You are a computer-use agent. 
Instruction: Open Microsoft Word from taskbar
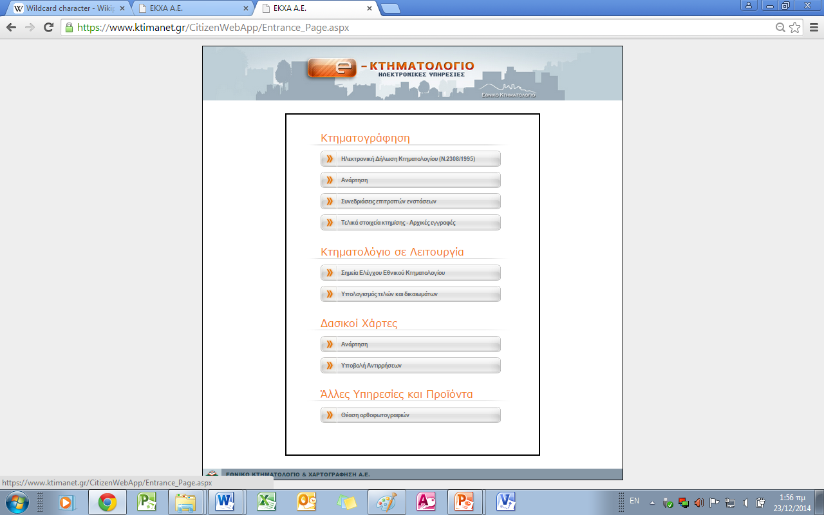click(x=225, y=501)
